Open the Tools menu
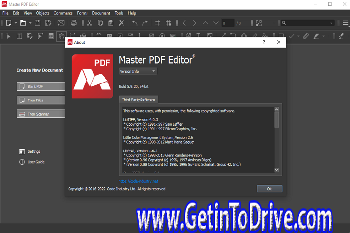The width and height of the screenshot is (350, 233). click(x=119, y=13)
